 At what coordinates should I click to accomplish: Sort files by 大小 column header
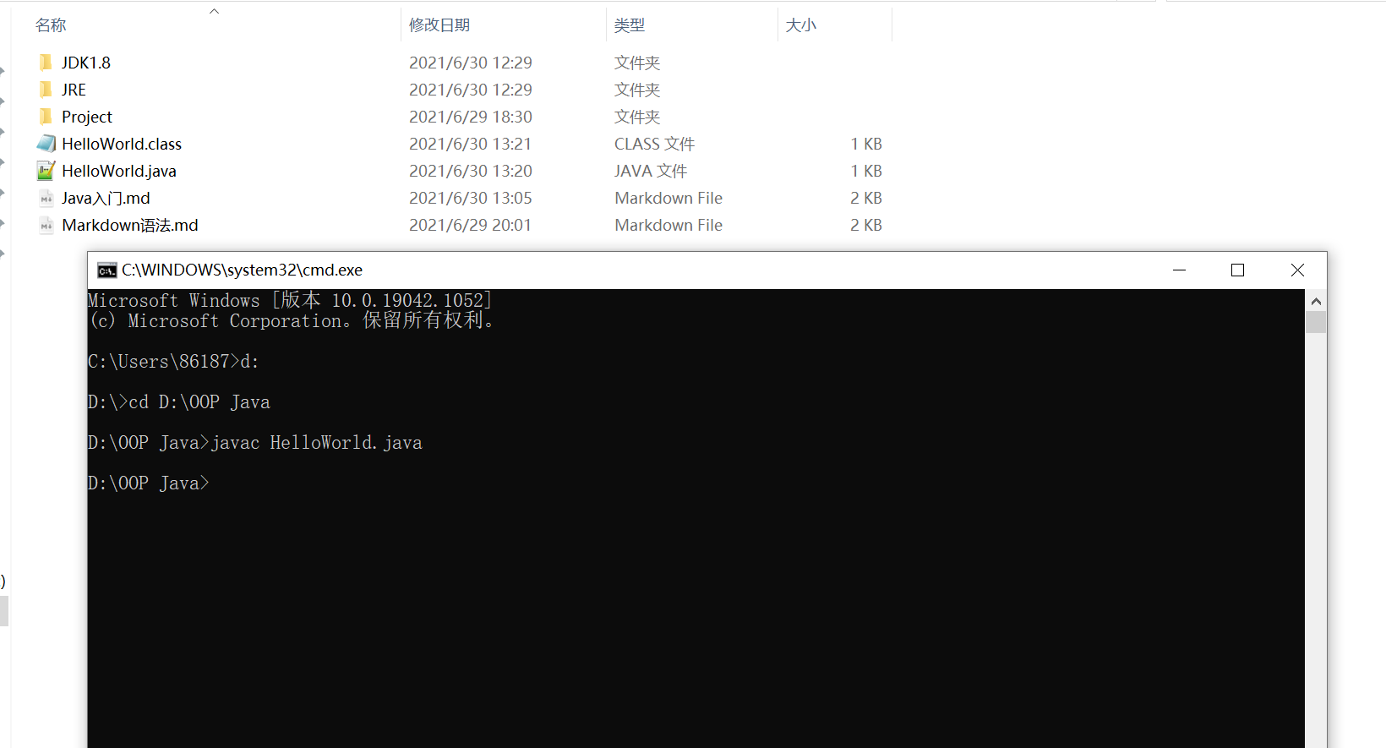[x=801, y=25]
